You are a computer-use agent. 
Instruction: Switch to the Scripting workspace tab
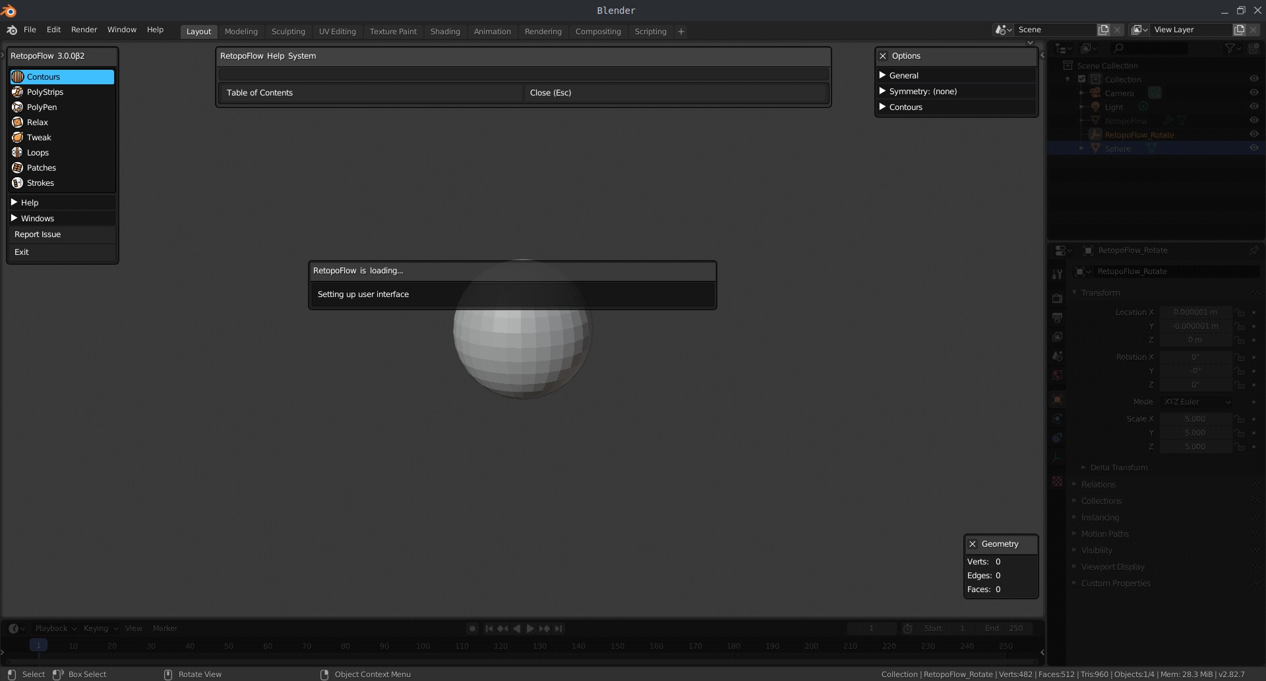[650, 32]
